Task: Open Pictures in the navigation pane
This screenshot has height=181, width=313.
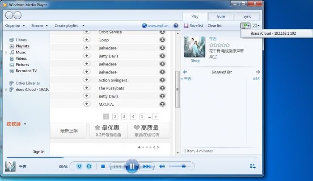Action: click(x=19, y=65)
